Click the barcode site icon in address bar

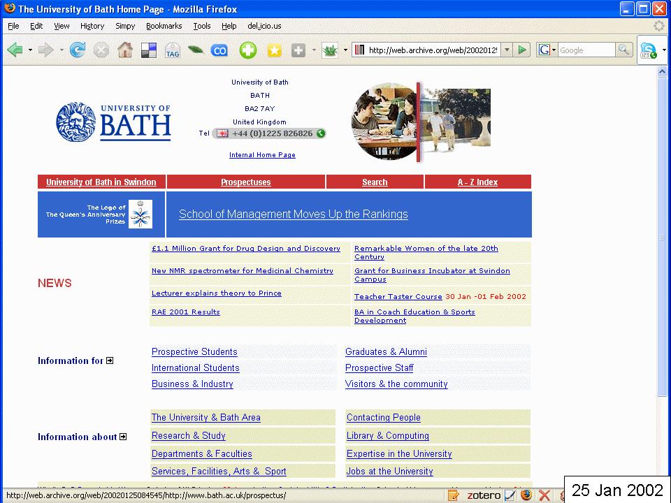(x=359, y=50)
